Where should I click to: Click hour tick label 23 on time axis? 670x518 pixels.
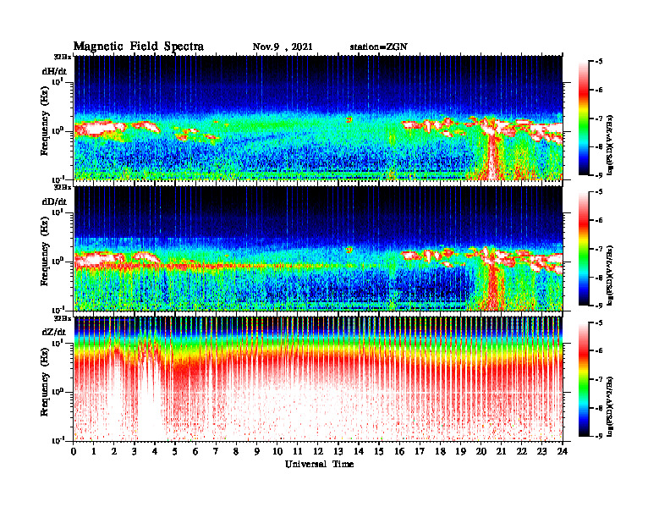(541, 451)
